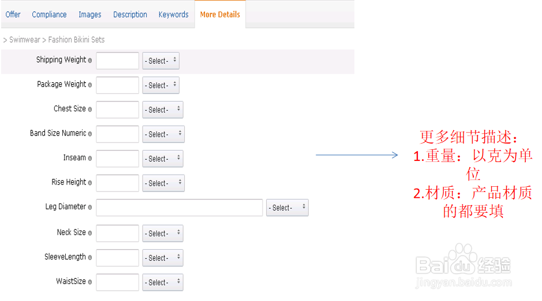Screen dimensions: 542x301
Task: Click the Swimwear breadcrumb link
Action: coord(24,40)
